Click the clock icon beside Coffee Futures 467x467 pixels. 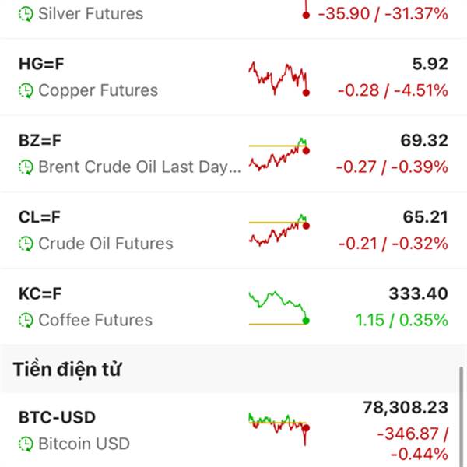26,320
